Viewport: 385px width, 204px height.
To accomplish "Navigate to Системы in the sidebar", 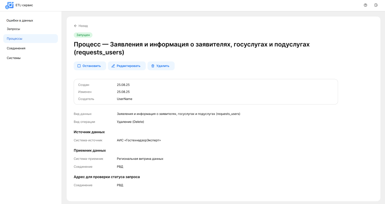I will tap(14, 58).
